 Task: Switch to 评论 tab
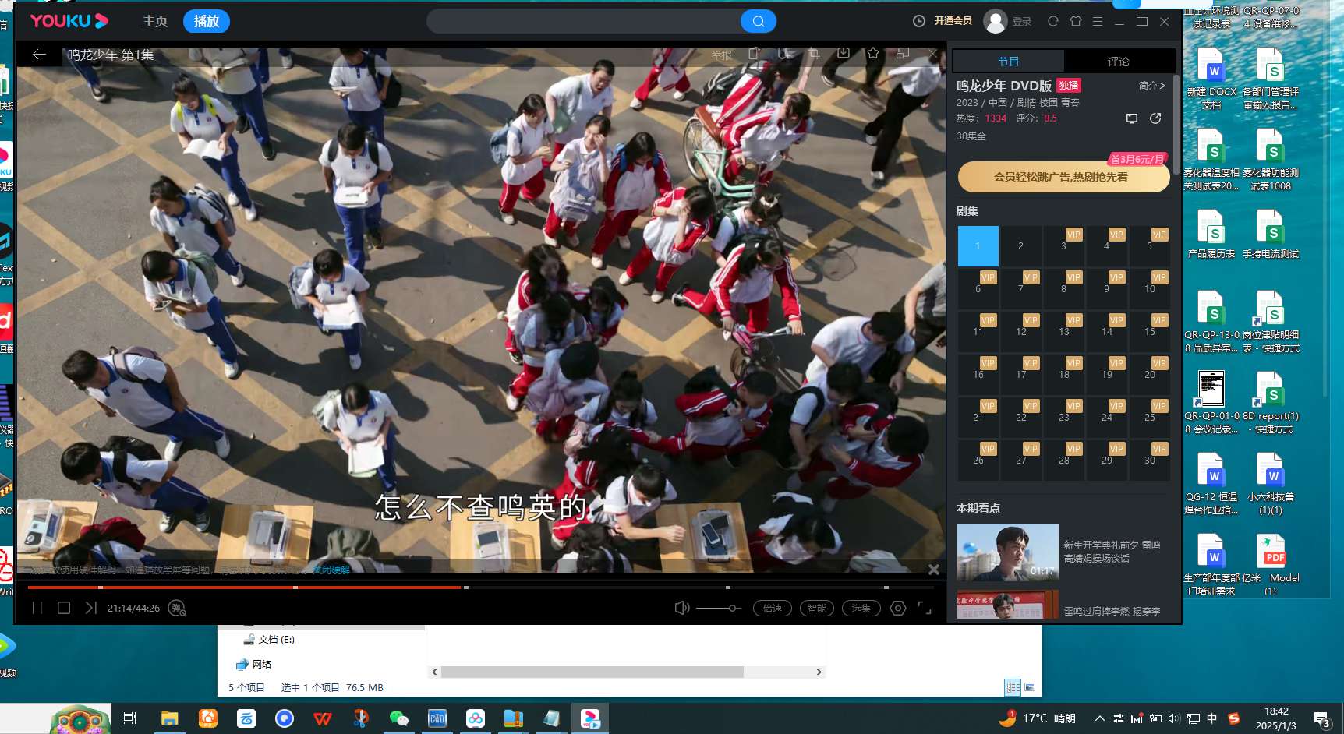click(x=1118, y=62)
